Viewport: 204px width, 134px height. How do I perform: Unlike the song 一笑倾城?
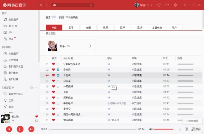pyautogui.click(x=53, y=86)
